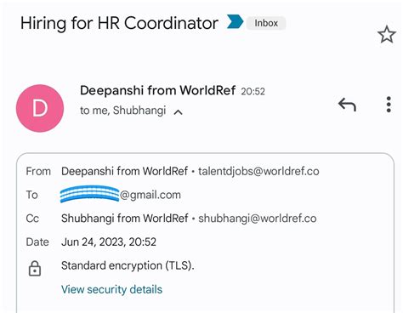The height and width of the screenshot is (313, 403).
Task: Click Deepanshi from WorldRef in From row
Action: 124,171
